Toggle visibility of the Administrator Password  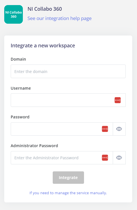(x=119, y=158)
